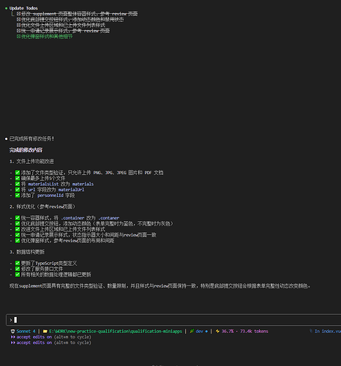Click the blue .contaner code word
The width and height of the screenshot is (341, 366).
pyautogui.click(x=109, y=218)
